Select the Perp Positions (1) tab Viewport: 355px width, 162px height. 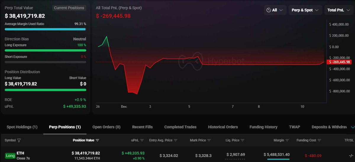65,127
